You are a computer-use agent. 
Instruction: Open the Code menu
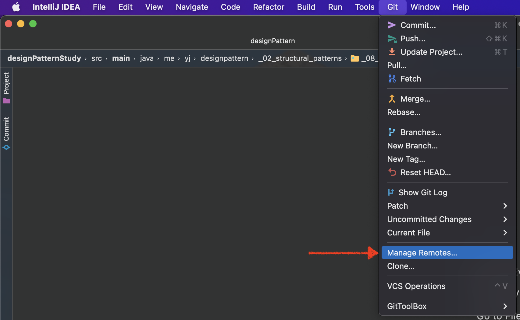[230, 7]
